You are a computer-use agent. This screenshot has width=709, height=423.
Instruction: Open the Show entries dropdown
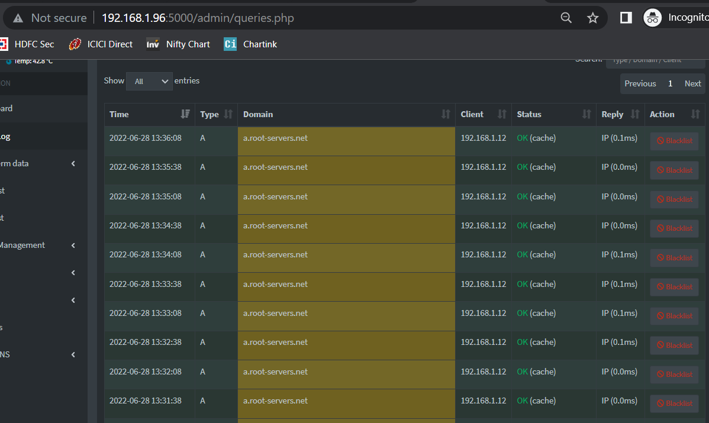(149, 82)
